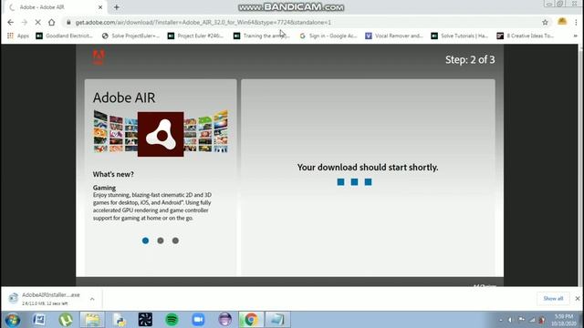
Task: Select the second carousel dot
Action: tap(161, 241)
